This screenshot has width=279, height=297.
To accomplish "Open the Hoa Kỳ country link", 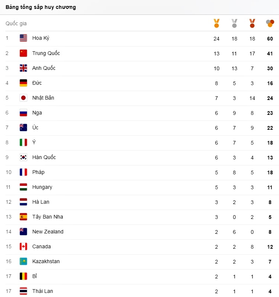I will (x=41, y=38).
